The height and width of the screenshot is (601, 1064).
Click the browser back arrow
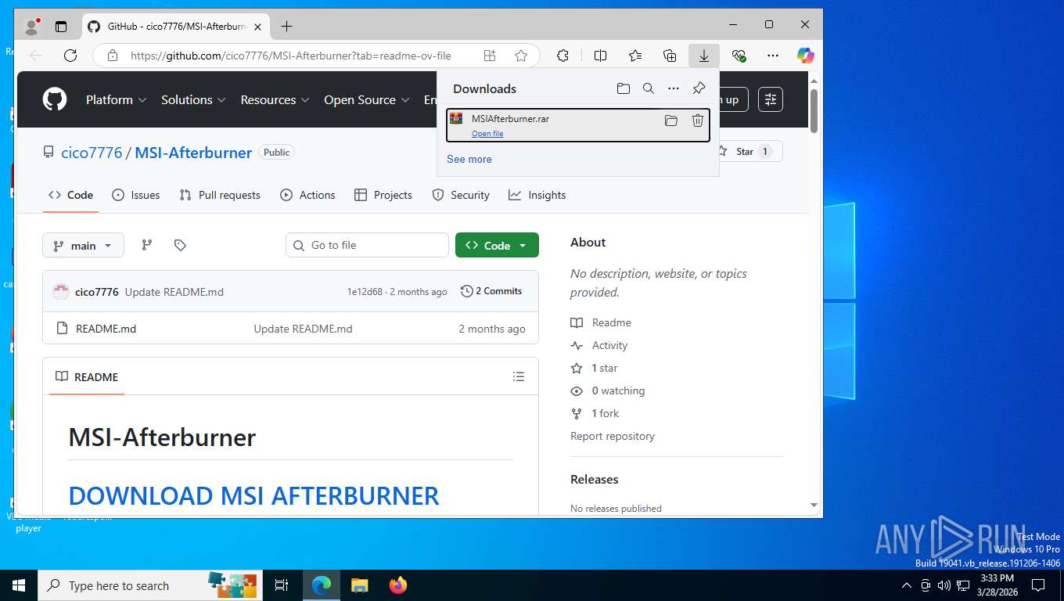tap(36, 56)
